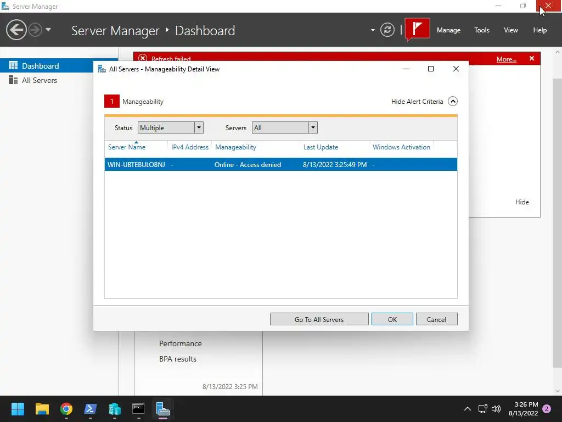Open the Tools menu

[481, 30]
